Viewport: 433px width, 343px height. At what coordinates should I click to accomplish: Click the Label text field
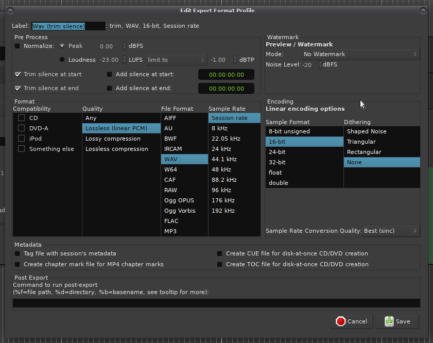click(x=68, y=26)
